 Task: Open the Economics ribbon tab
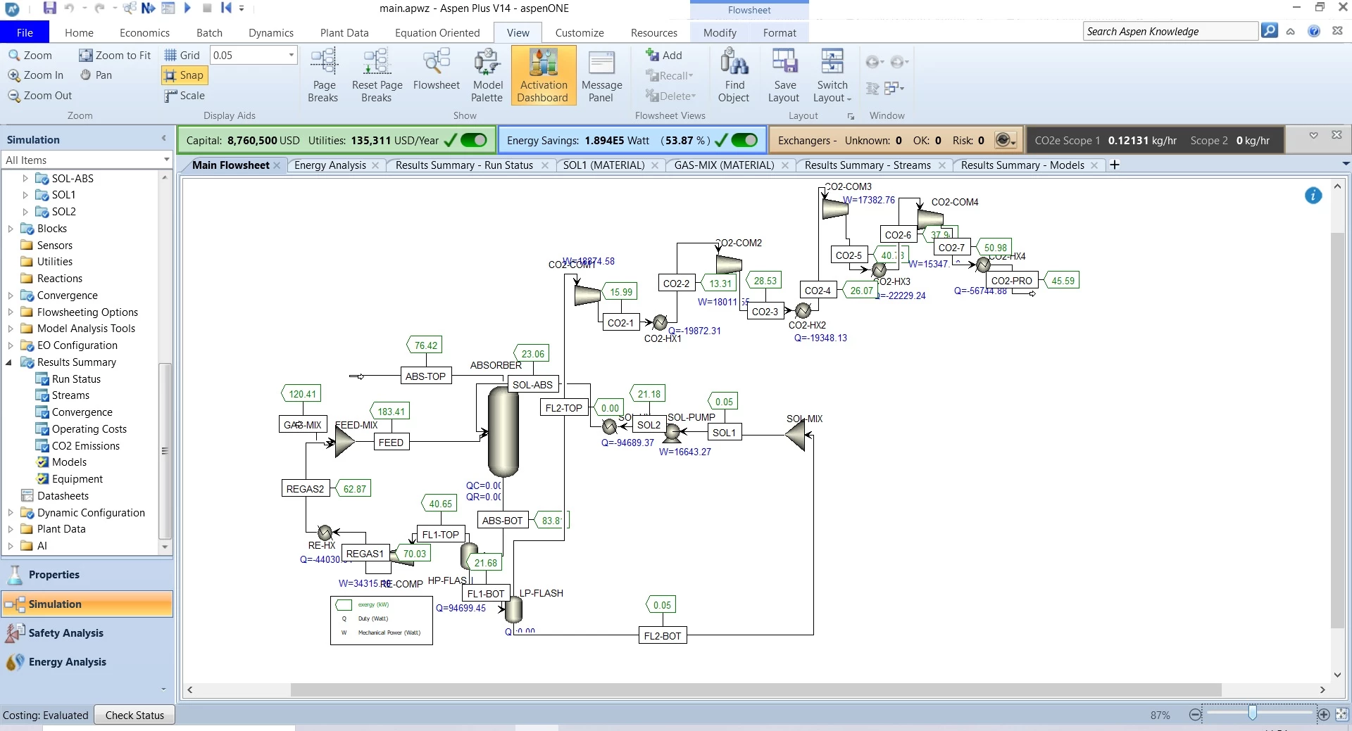click(x=144, y=32)
